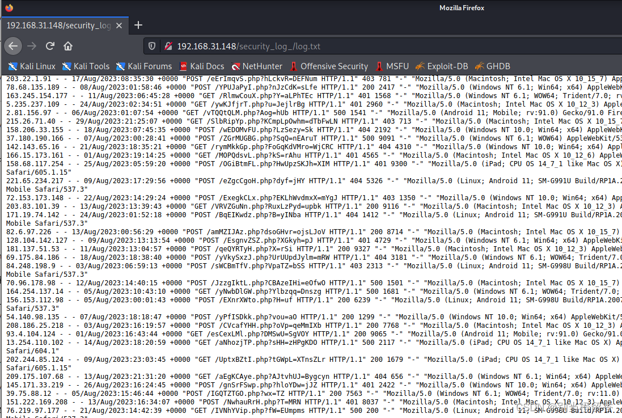Open the Kali Tools bookmark
The width and height of the screenshot is (622, 418).
coord(86,66)
